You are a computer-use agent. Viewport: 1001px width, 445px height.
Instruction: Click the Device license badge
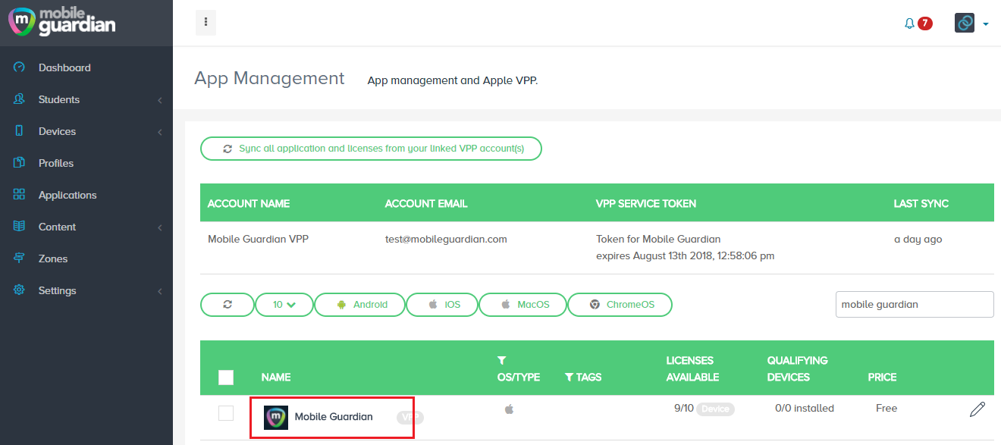pyautogui.click(x=715, y=409)
